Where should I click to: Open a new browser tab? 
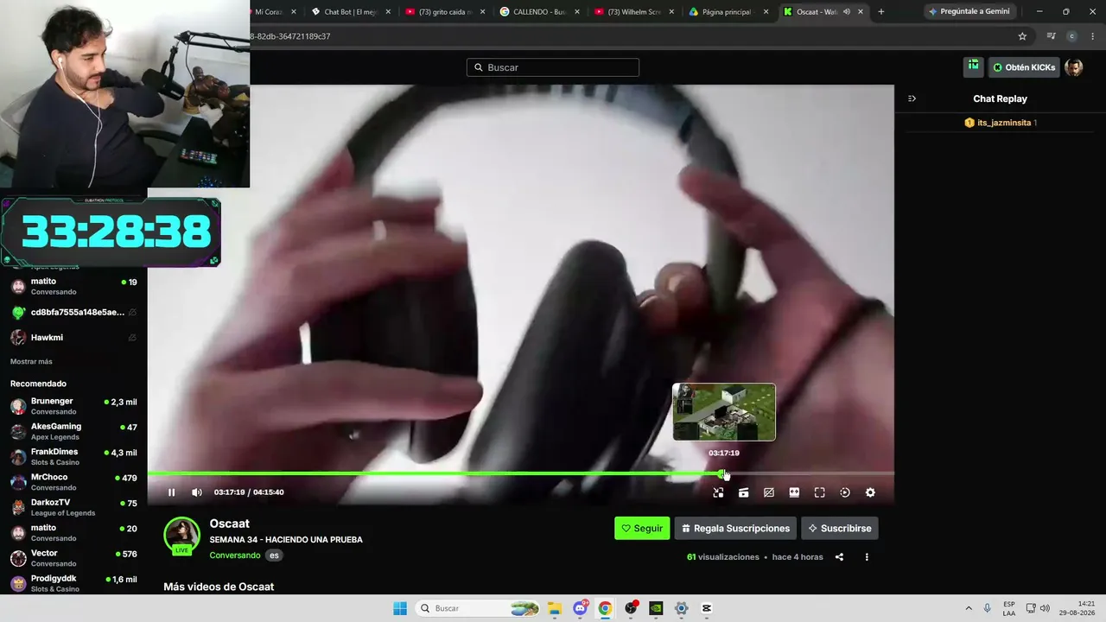(x=881, y=12)
